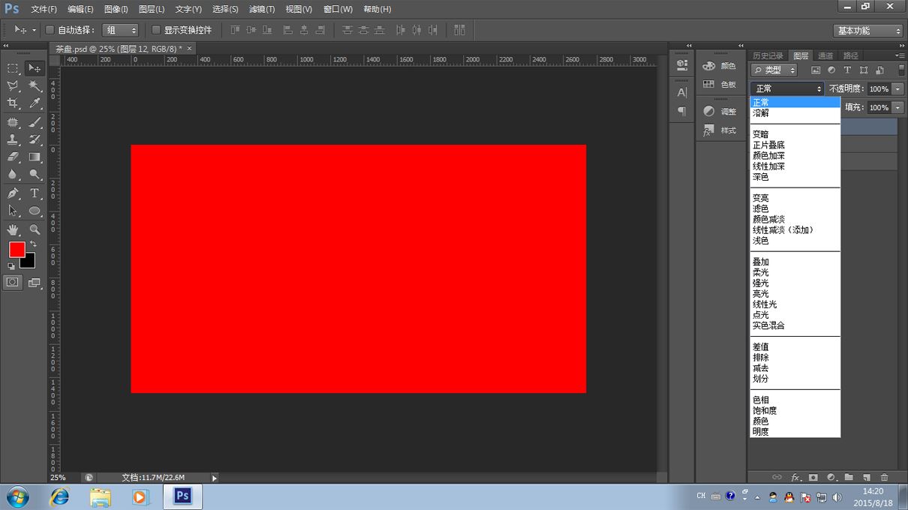This screenshot has height=510, width=908.
Task: Select the Hand tool
Action: click(x=13, y=229)
